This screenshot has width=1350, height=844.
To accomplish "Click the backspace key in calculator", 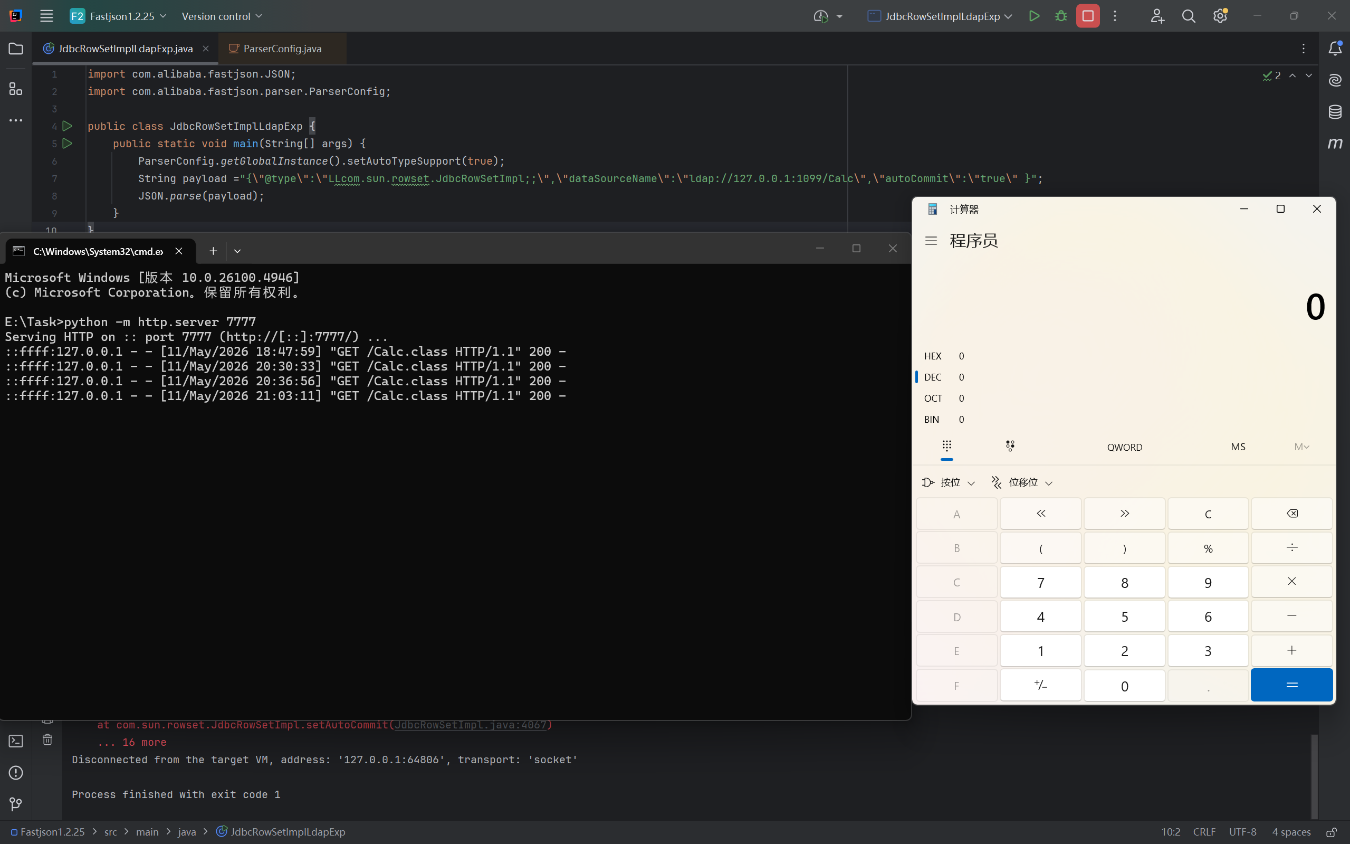I will [1292, 514].
